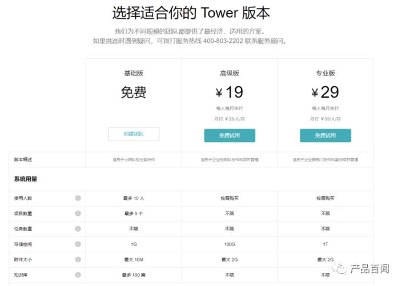
Task: Click the ¥19 price
Action: point(230,92)
